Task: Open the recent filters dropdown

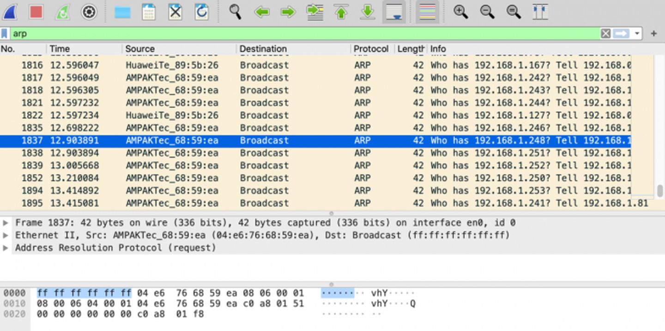Action: (x=637, y=34)
